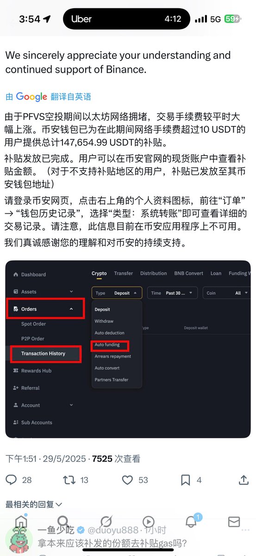Tap the Uber live activity pill

[x=126, y=19]
